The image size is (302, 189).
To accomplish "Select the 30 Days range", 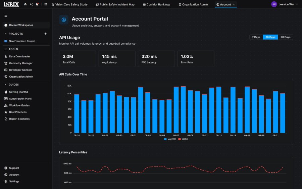I will click(270, 37).
